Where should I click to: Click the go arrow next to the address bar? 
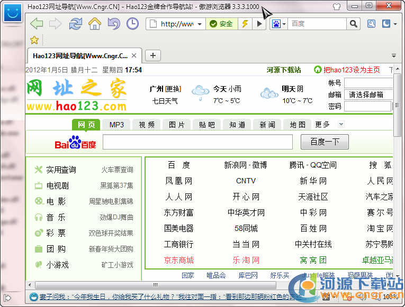(x=259, y=24)
